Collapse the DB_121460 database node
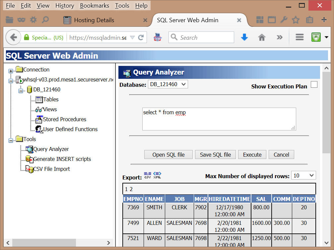The image size is (334, 250). (21, 91)
